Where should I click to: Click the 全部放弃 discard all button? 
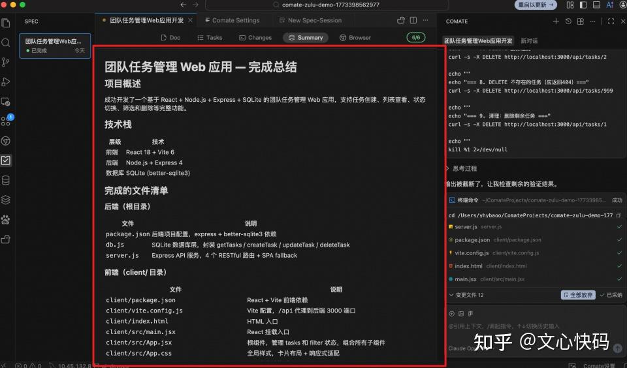click(578, 295)
